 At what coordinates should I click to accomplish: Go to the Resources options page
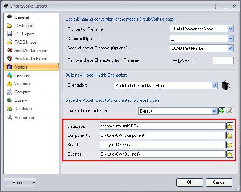pyautogui.click(x=31, y=117)
